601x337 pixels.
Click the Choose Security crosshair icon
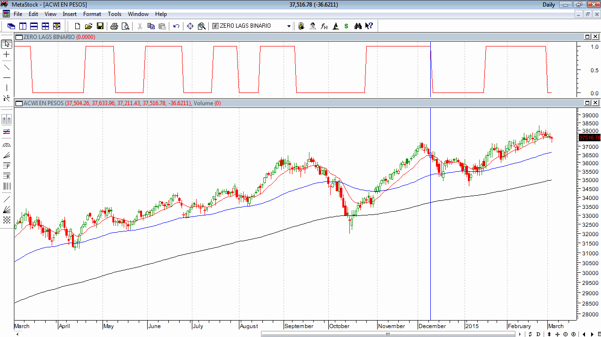(x=190, y=26)
